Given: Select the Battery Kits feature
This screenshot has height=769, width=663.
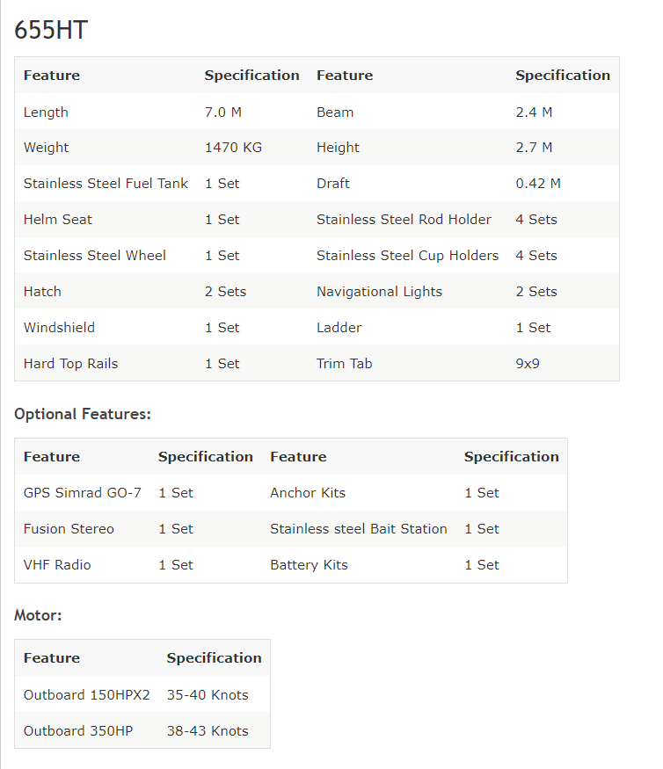Looking at the screenshot, I should pyautogui.click(x=309, y=565).
